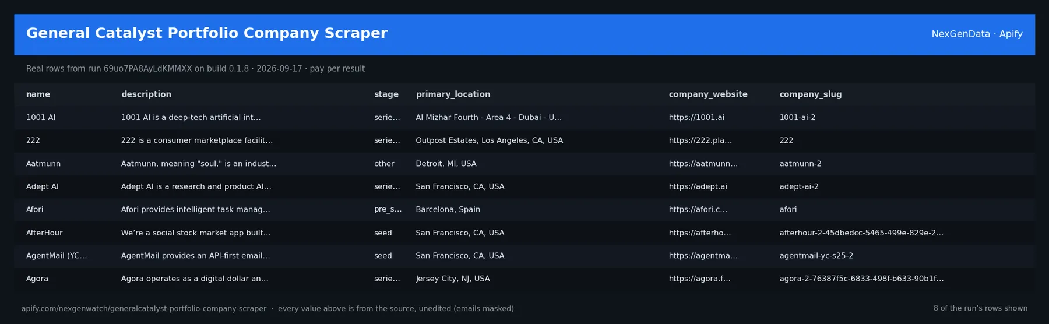
Task: Click AgentMail's 'San Francisco, CA, USA' location
Action: [x=460, y=256]
